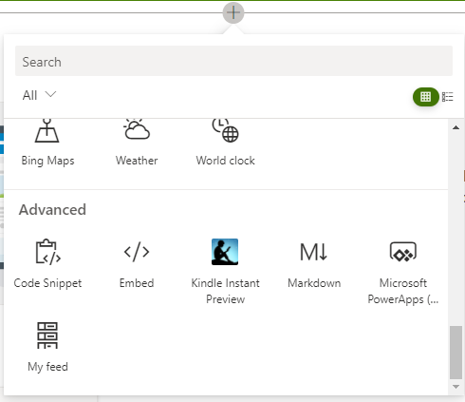Screen dimensions: 465x402
Task: Click the plus button to add section
Action: click(x=233, y=12)
